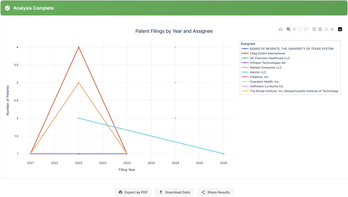348x197 pixels.
Task: Click the 'Assignee' legend heading
Action: pos(248,44)
